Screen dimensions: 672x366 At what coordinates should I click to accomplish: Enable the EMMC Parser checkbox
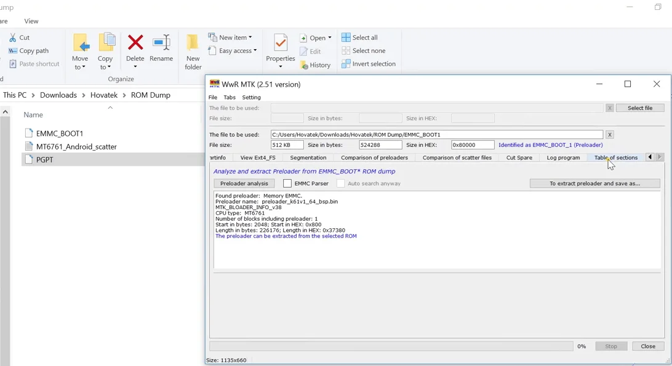coord(287,183)
